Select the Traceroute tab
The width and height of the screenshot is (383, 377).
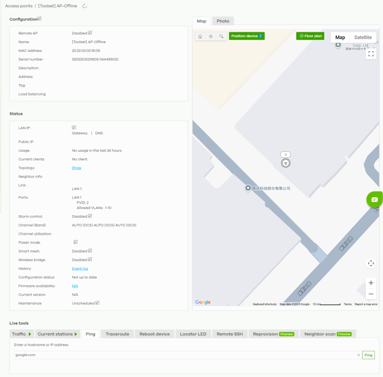117,334
